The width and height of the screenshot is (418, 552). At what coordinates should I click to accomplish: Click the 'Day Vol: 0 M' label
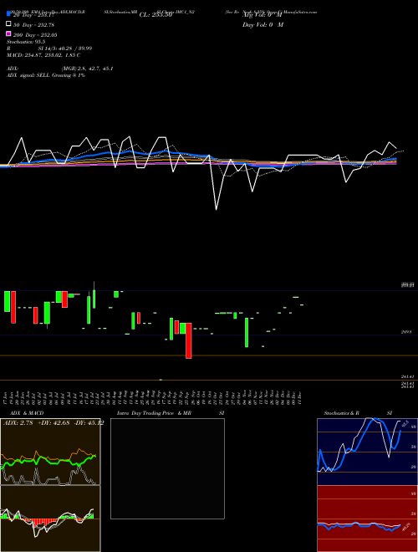tap(263, 25)
